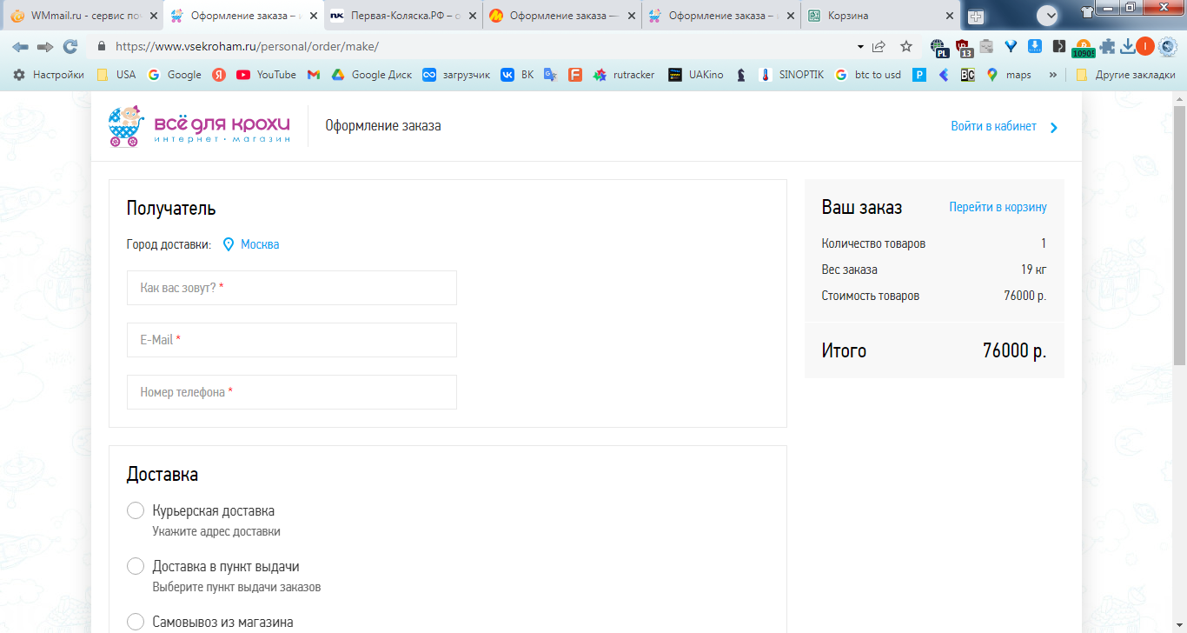The height and width of the screenshot is (633, 1187).
Task: Open the Google Диск bookmark
Action: coord(372,75)
